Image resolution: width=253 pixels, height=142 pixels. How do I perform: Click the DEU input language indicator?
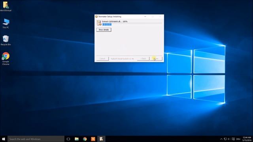click(x=238, y=139)
